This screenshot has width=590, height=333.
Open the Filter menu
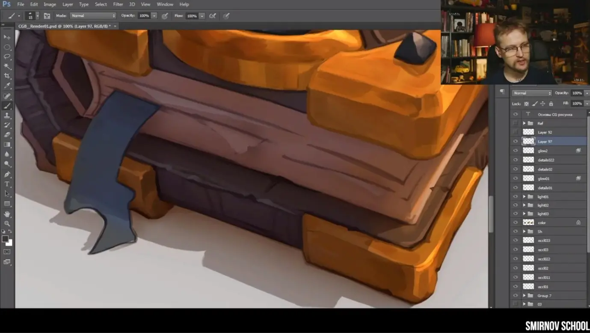coord(118,4)
